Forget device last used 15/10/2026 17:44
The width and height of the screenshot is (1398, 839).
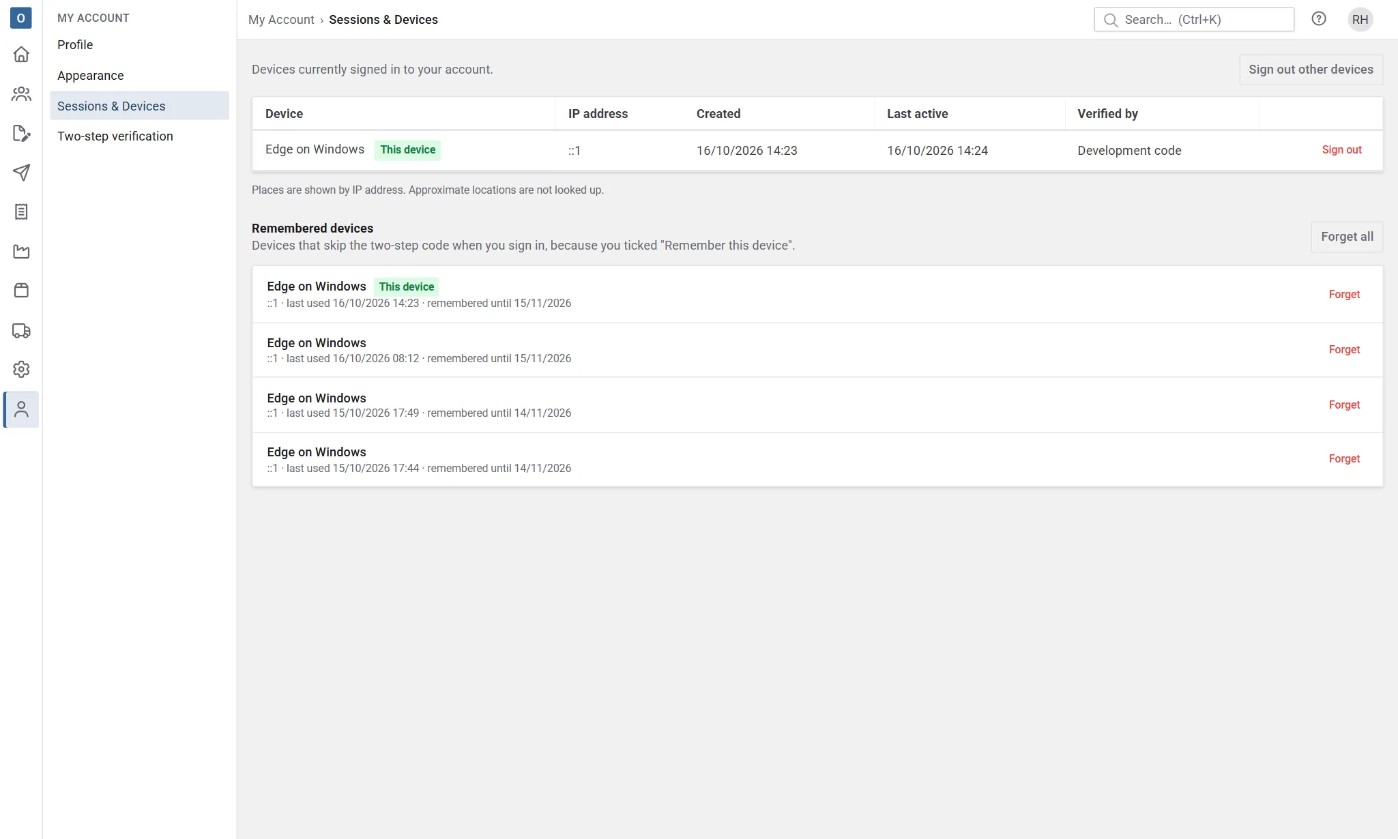coord(1344,459)
